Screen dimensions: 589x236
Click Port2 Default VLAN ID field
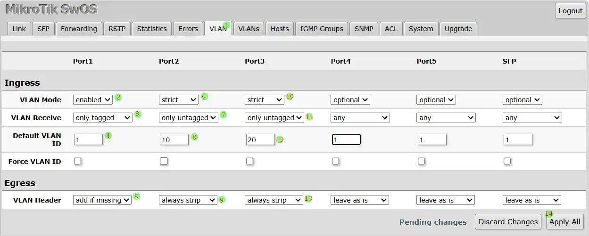pos(174,139)
